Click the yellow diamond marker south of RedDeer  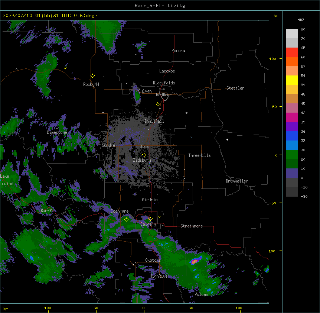click(x=158, y=104)
